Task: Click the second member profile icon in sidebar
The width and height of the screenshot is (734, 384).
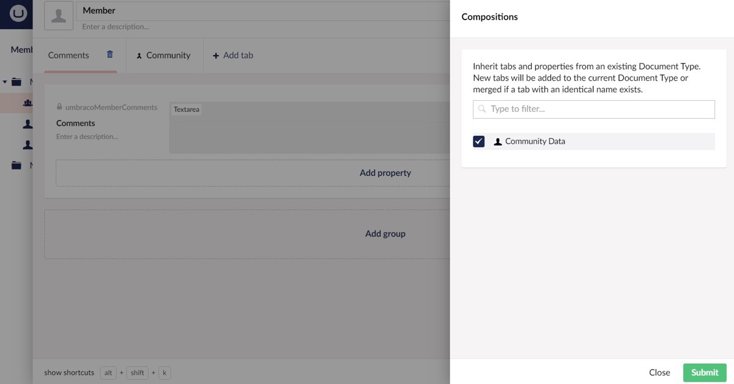Action: coord(27,144)
